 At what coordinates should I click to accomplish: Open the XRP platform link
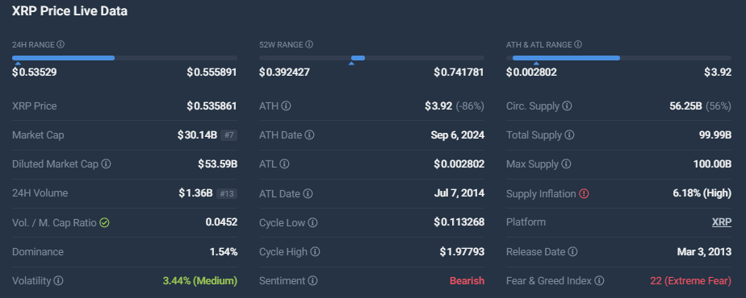point(722,222)
